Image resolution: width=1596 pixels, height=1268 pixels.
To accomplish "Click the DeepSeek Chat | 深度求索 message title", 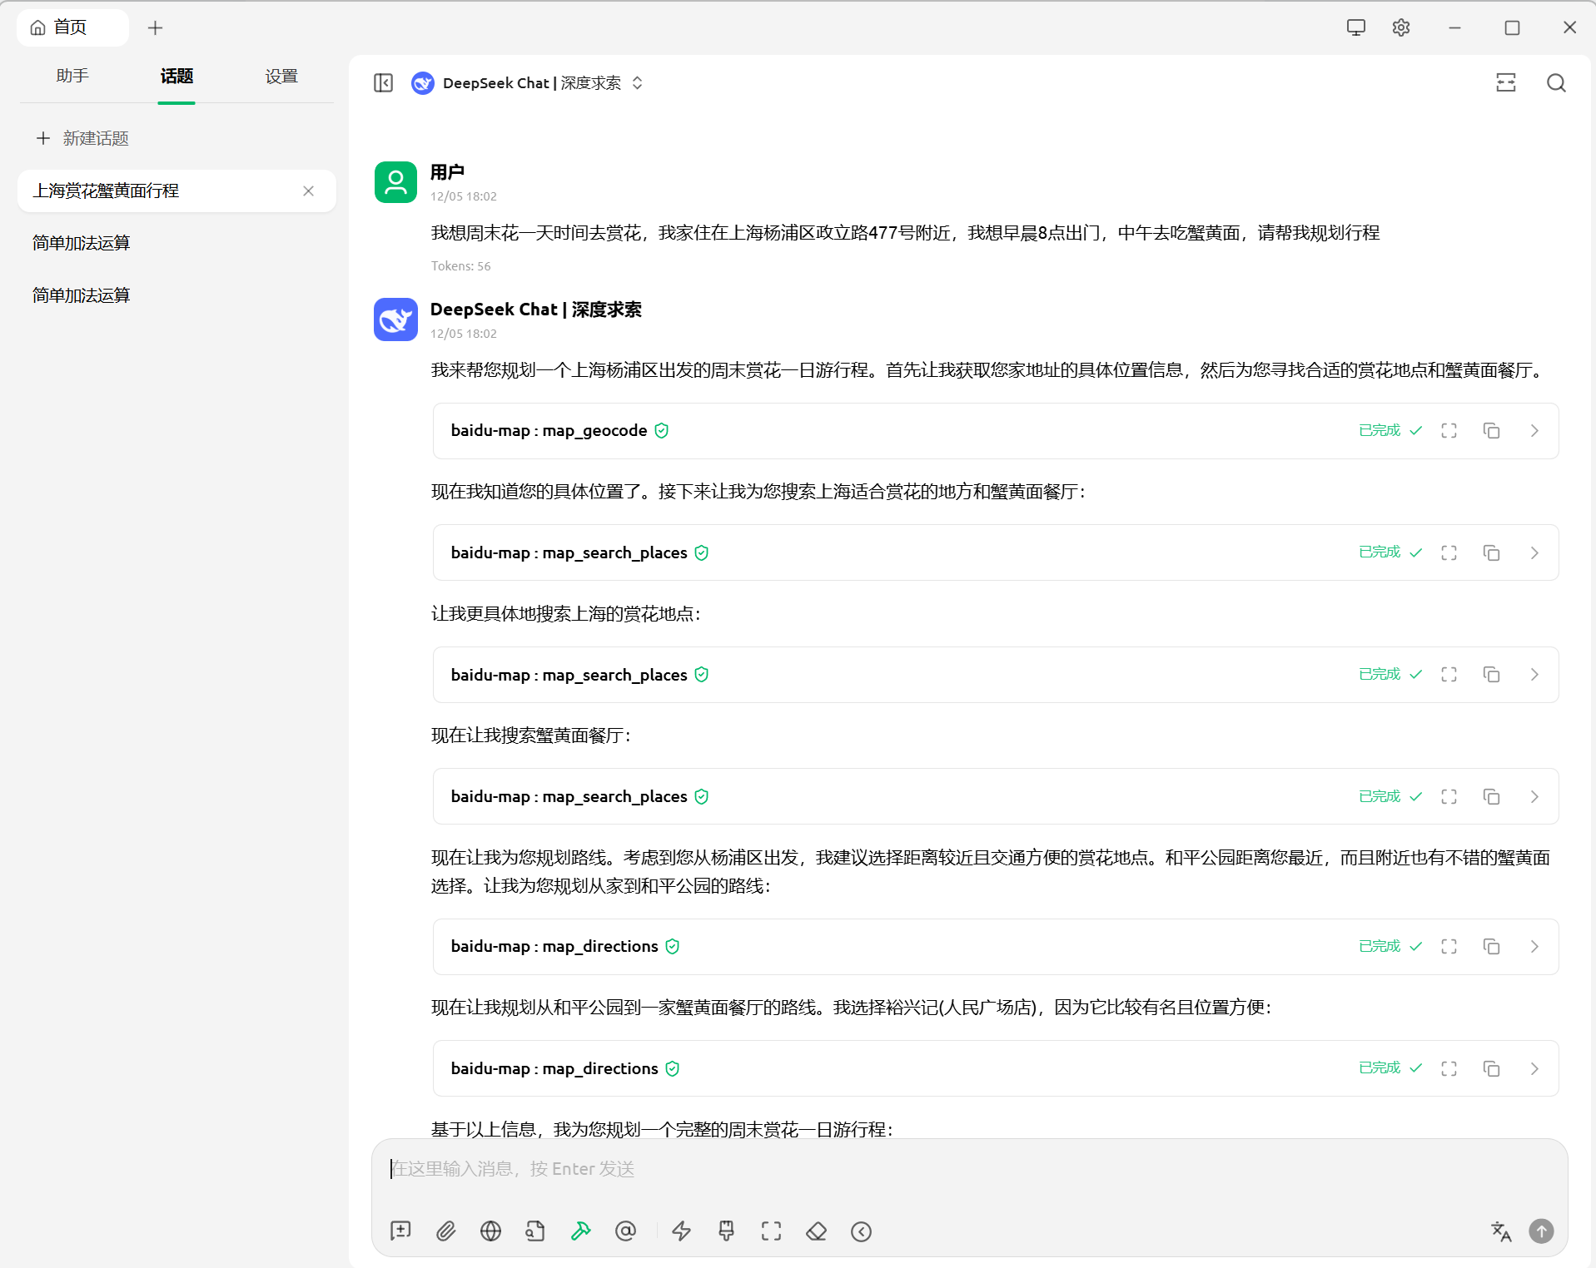I will [x=535, y=310].
